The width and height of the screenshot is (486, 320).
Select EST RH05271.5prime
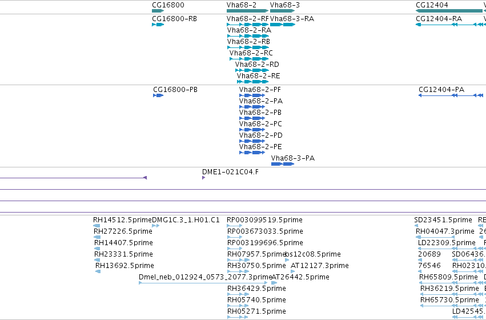tap(256, 311)
